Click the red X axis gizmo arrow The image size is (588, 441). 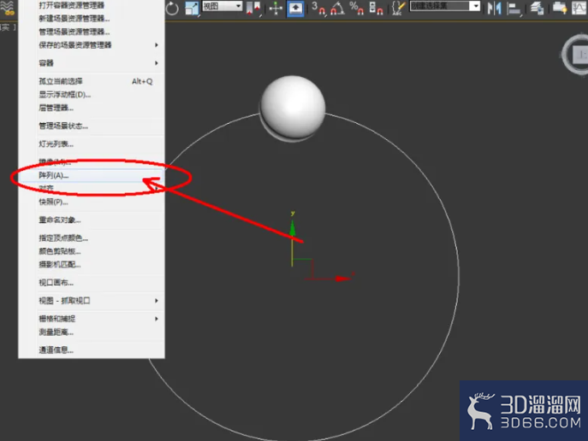pos(342,279)
